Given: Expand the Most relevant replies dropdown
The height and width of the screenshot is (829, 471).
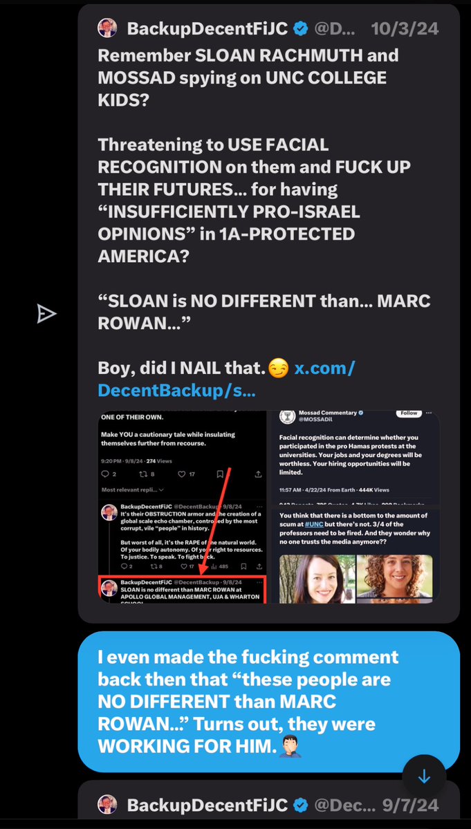Looking at the screenshot, I should (132, 490).
